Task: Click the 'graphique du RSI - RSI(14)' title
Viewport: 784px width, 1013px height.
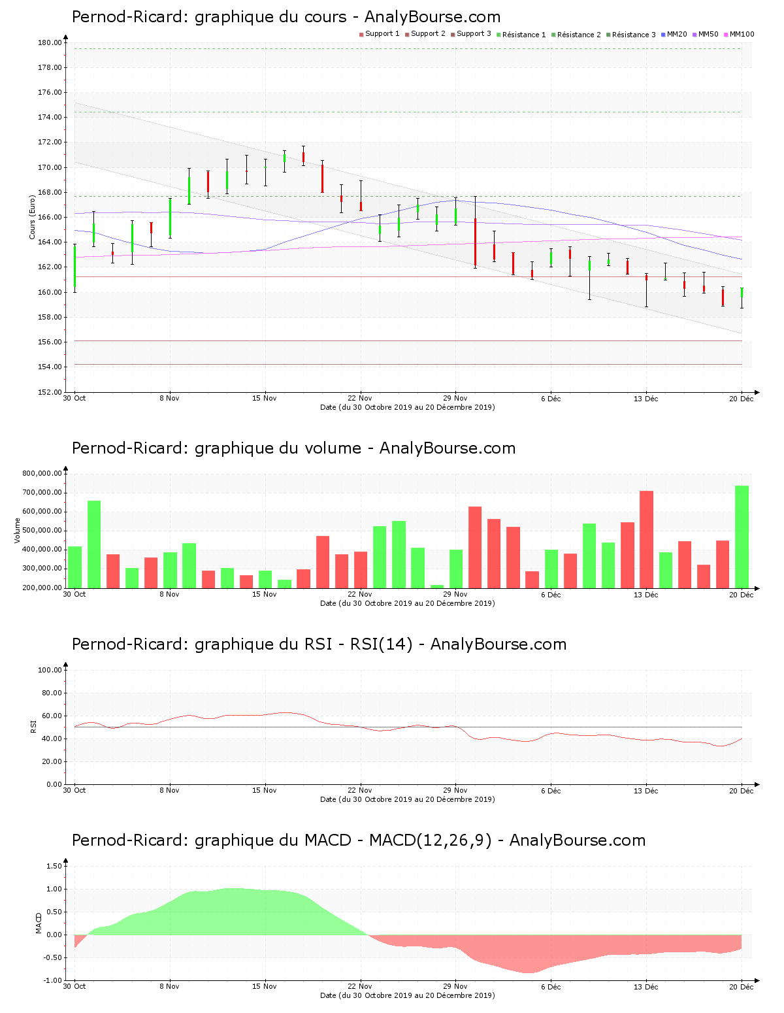Action: 319,644
